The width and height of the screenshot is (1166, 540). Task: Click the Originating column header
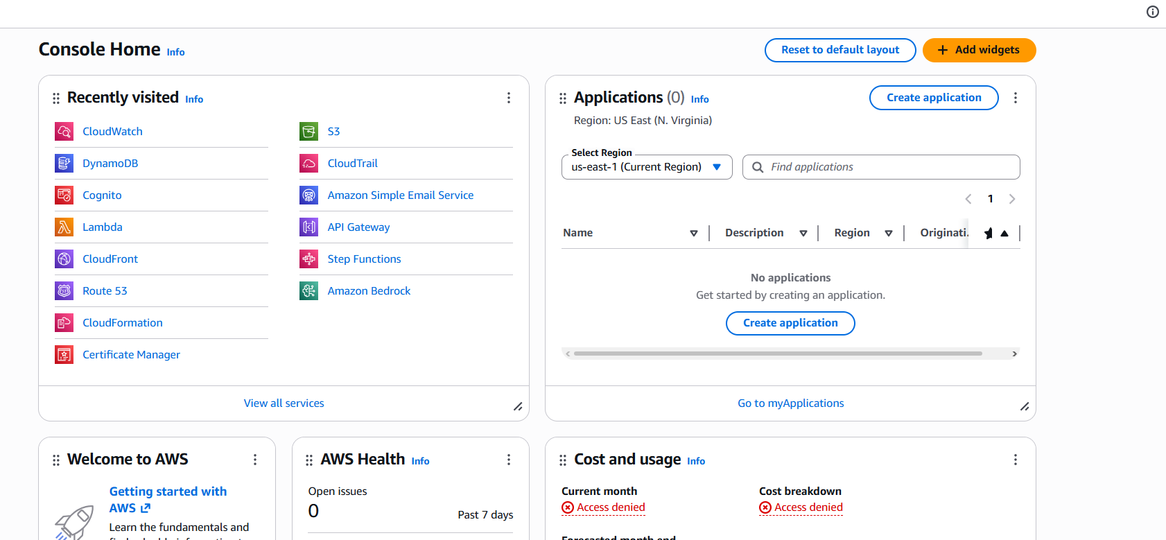(944, 233)
